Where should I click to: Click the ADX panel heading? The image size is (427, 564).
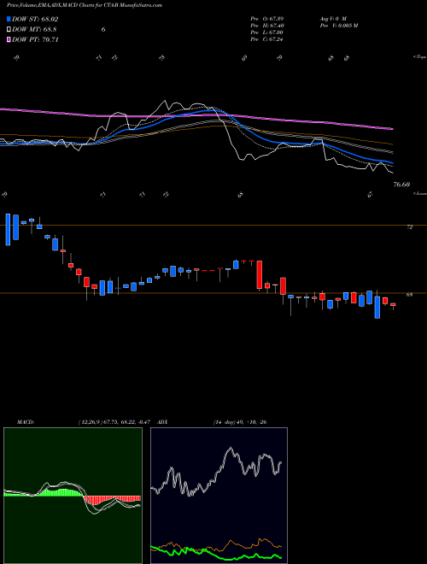163,422
